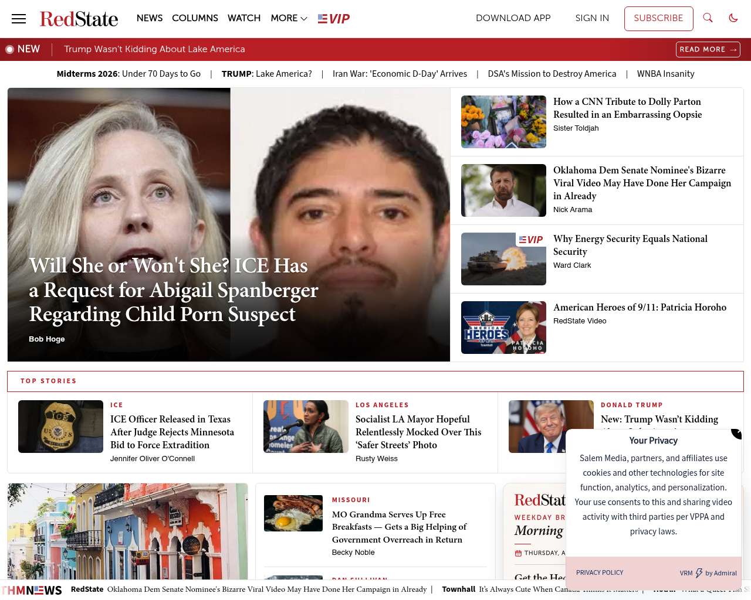
Task: Open 'Oklahoma Dem Senate Nominee's Bizarre Viral Video' headline
Action: [642, 183]
